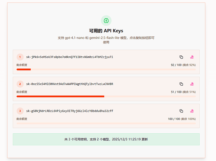
Task: Click the number 2 badge
Action: pyautogui.click(x=20, y=84)
